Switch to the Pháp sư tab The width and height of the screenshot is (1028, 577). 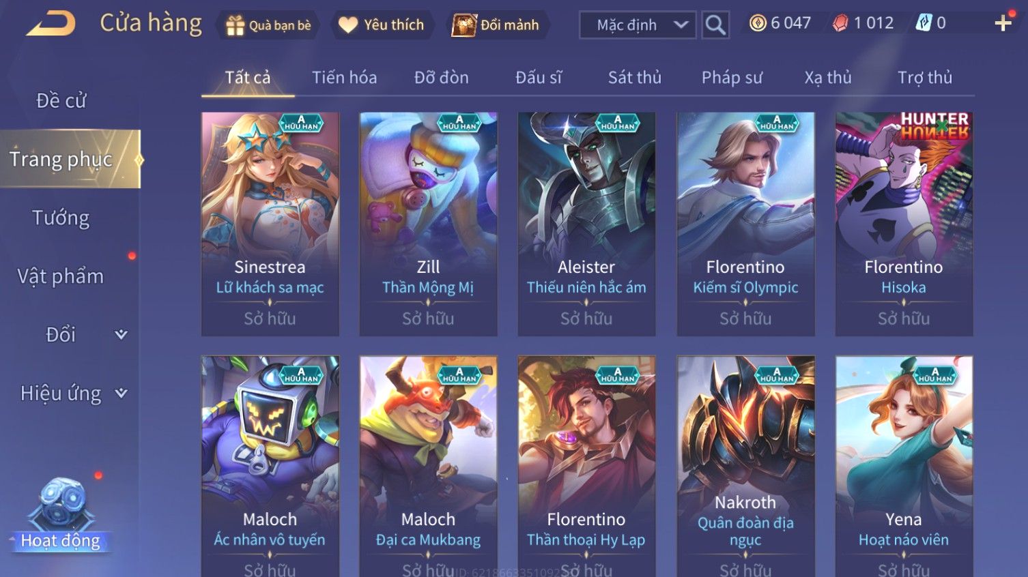pyautogui.click(x=732, y=78)
